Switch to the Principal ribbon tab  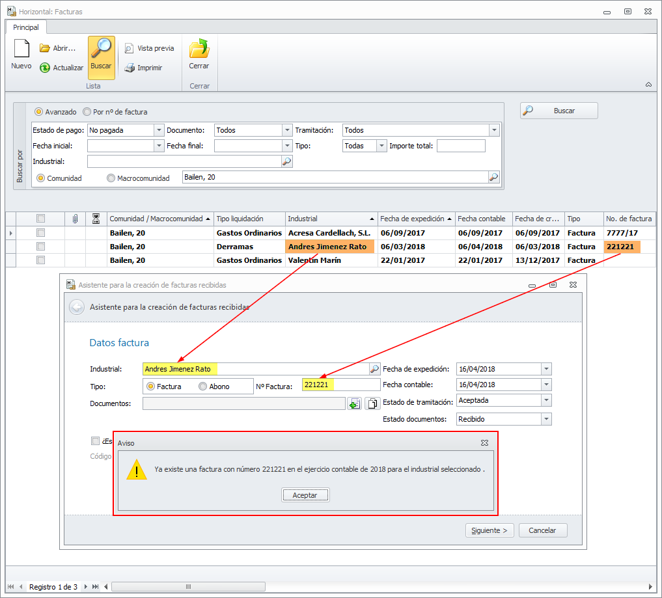coord(26,27)
